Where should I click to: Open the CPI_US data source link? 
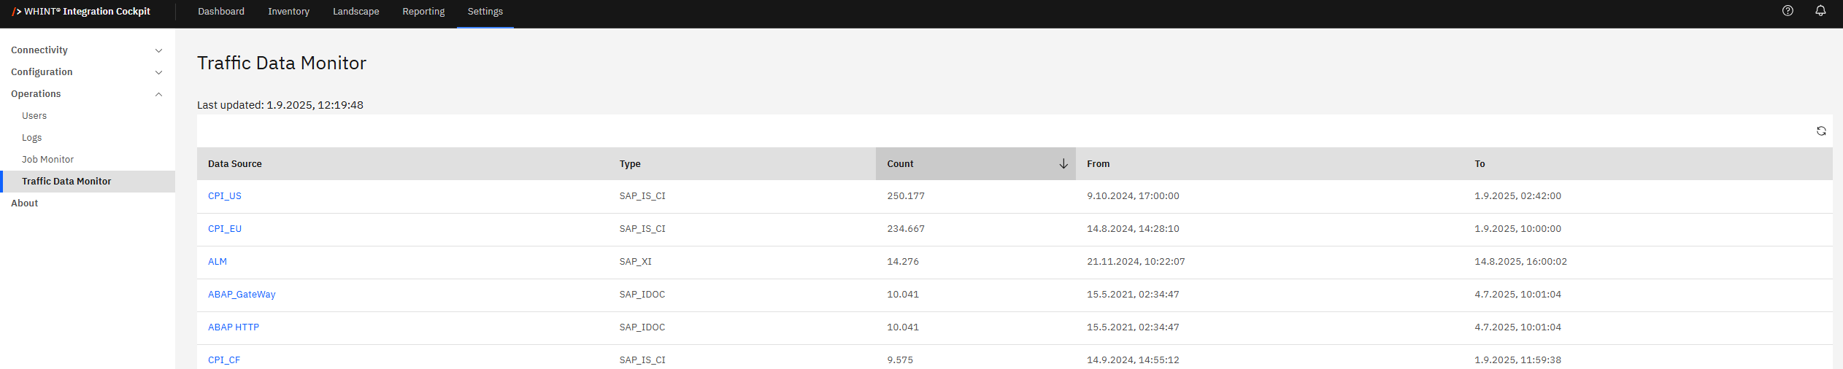coord(225,196)
